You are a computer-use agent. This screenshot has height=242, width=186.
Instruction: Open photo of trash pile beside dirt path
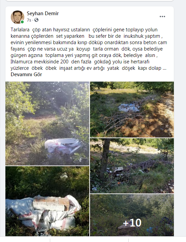pyautogui.click(x=132, y=110)
